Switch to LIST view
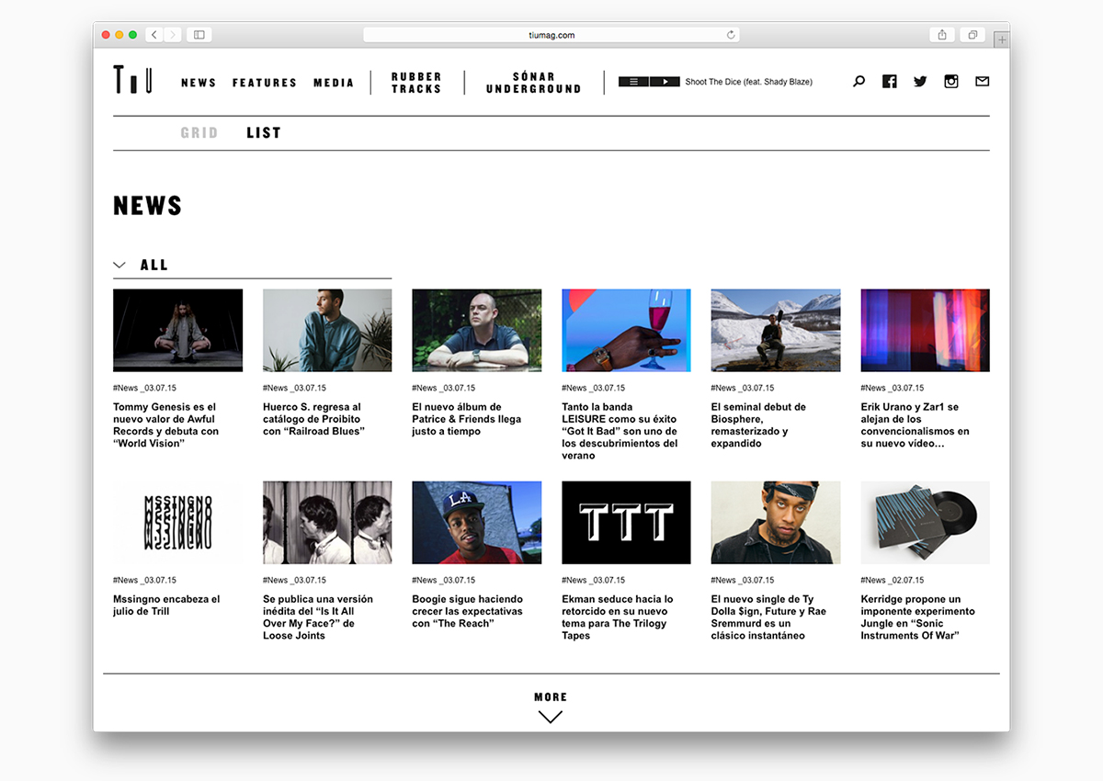1103x781 pixels. point(264,133)
